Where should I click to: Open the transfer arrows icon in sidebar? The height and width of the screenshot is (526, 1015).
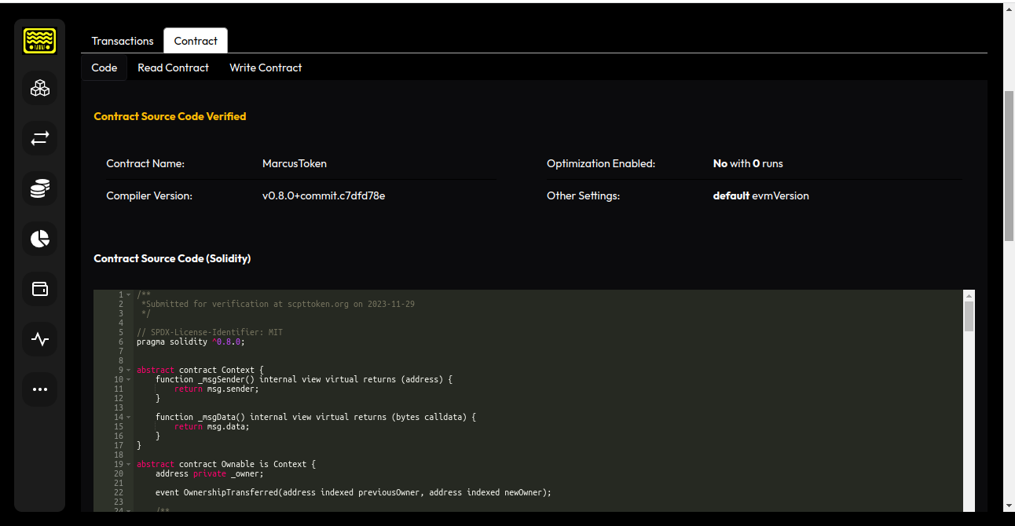pyautogui.click(x=39, y=138)
